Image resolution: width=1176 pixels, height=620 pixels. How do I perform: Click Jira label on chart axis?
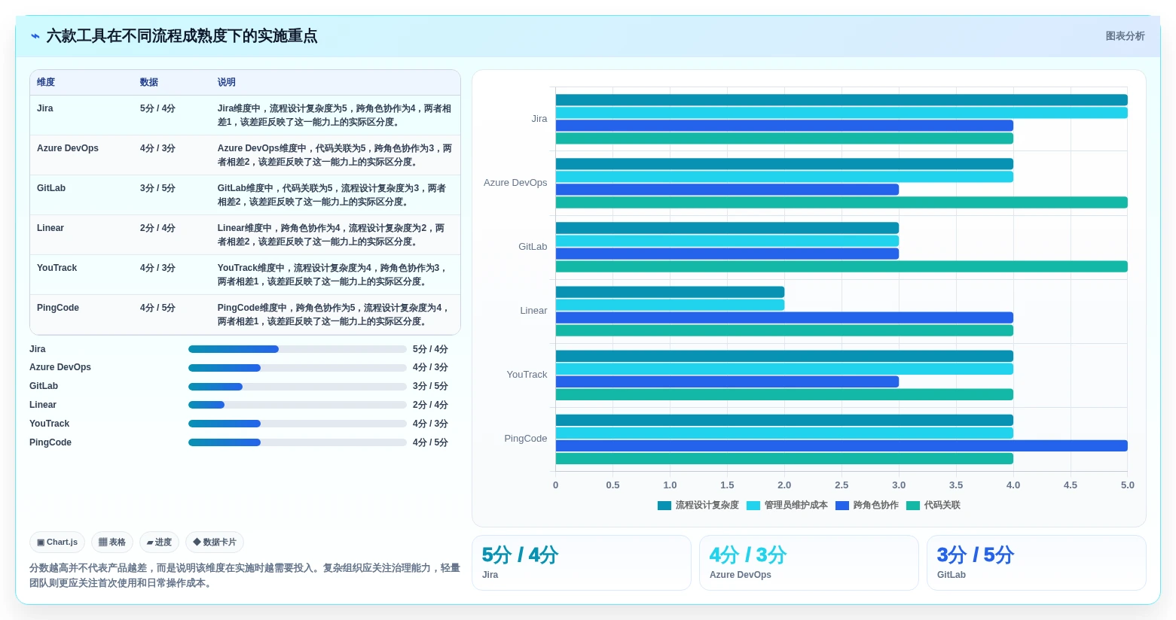coord(539,119)
